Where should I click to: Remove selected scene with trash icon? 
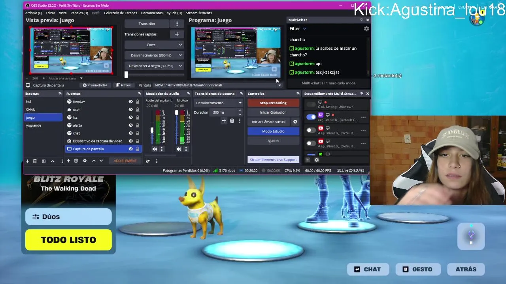coord(35,161)
